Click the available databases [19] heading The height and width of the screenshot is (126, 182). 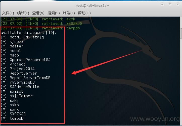(x=29, y=33)
